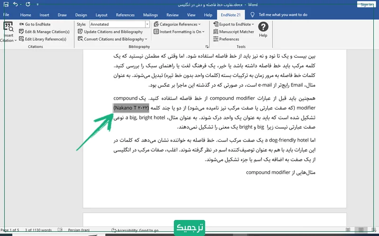
Task: Click Persian (Iran) language indicator
Action: click(x=79, y=230)
